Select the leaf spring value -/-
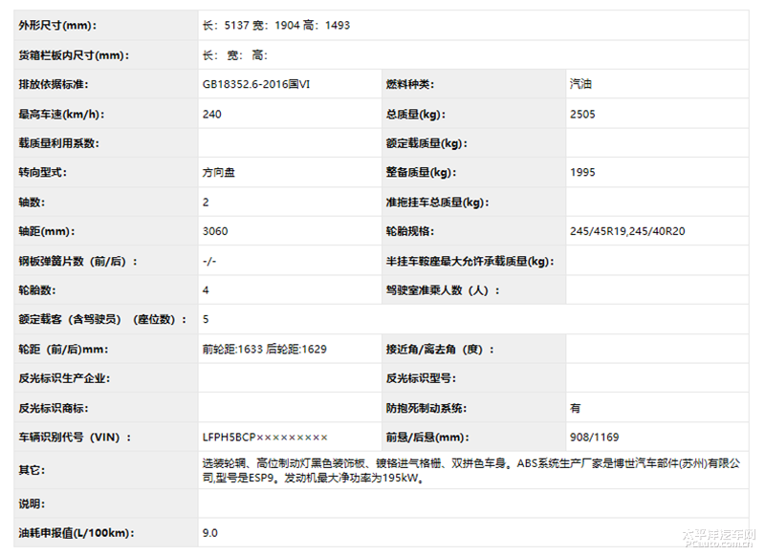 [209, 261]
